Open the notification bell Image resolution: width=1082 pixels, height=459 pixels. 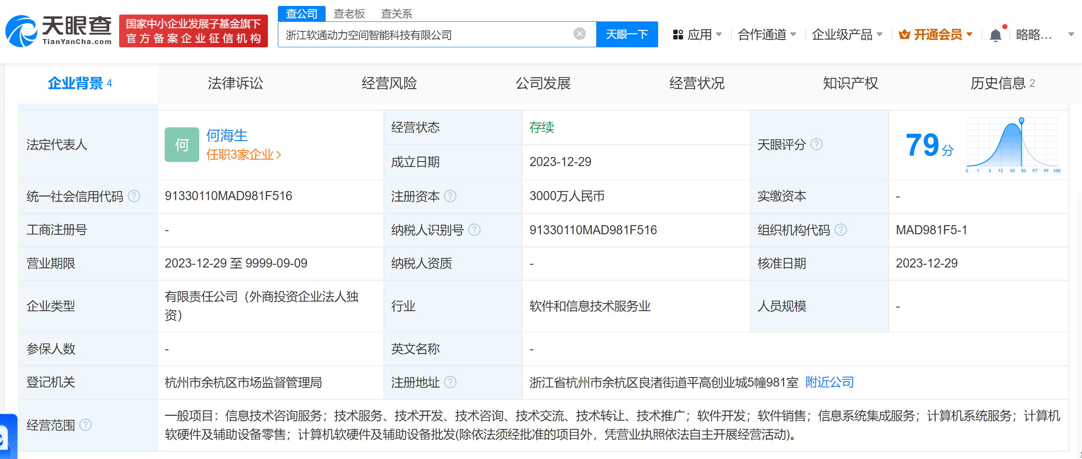[x=995, y=35]
